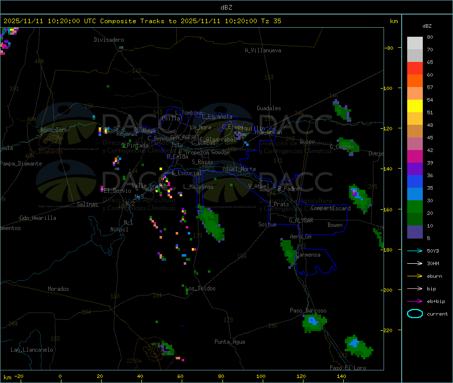Viewport: 453px width, 383px height.
Task: Click the 'eburn' legend label
Action: point(434,276)
